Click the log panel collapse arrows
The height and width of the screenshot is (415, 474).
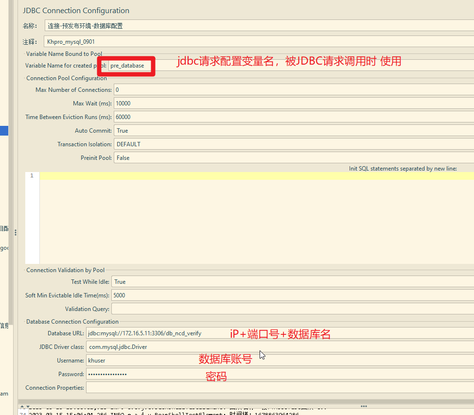[25, 407]
